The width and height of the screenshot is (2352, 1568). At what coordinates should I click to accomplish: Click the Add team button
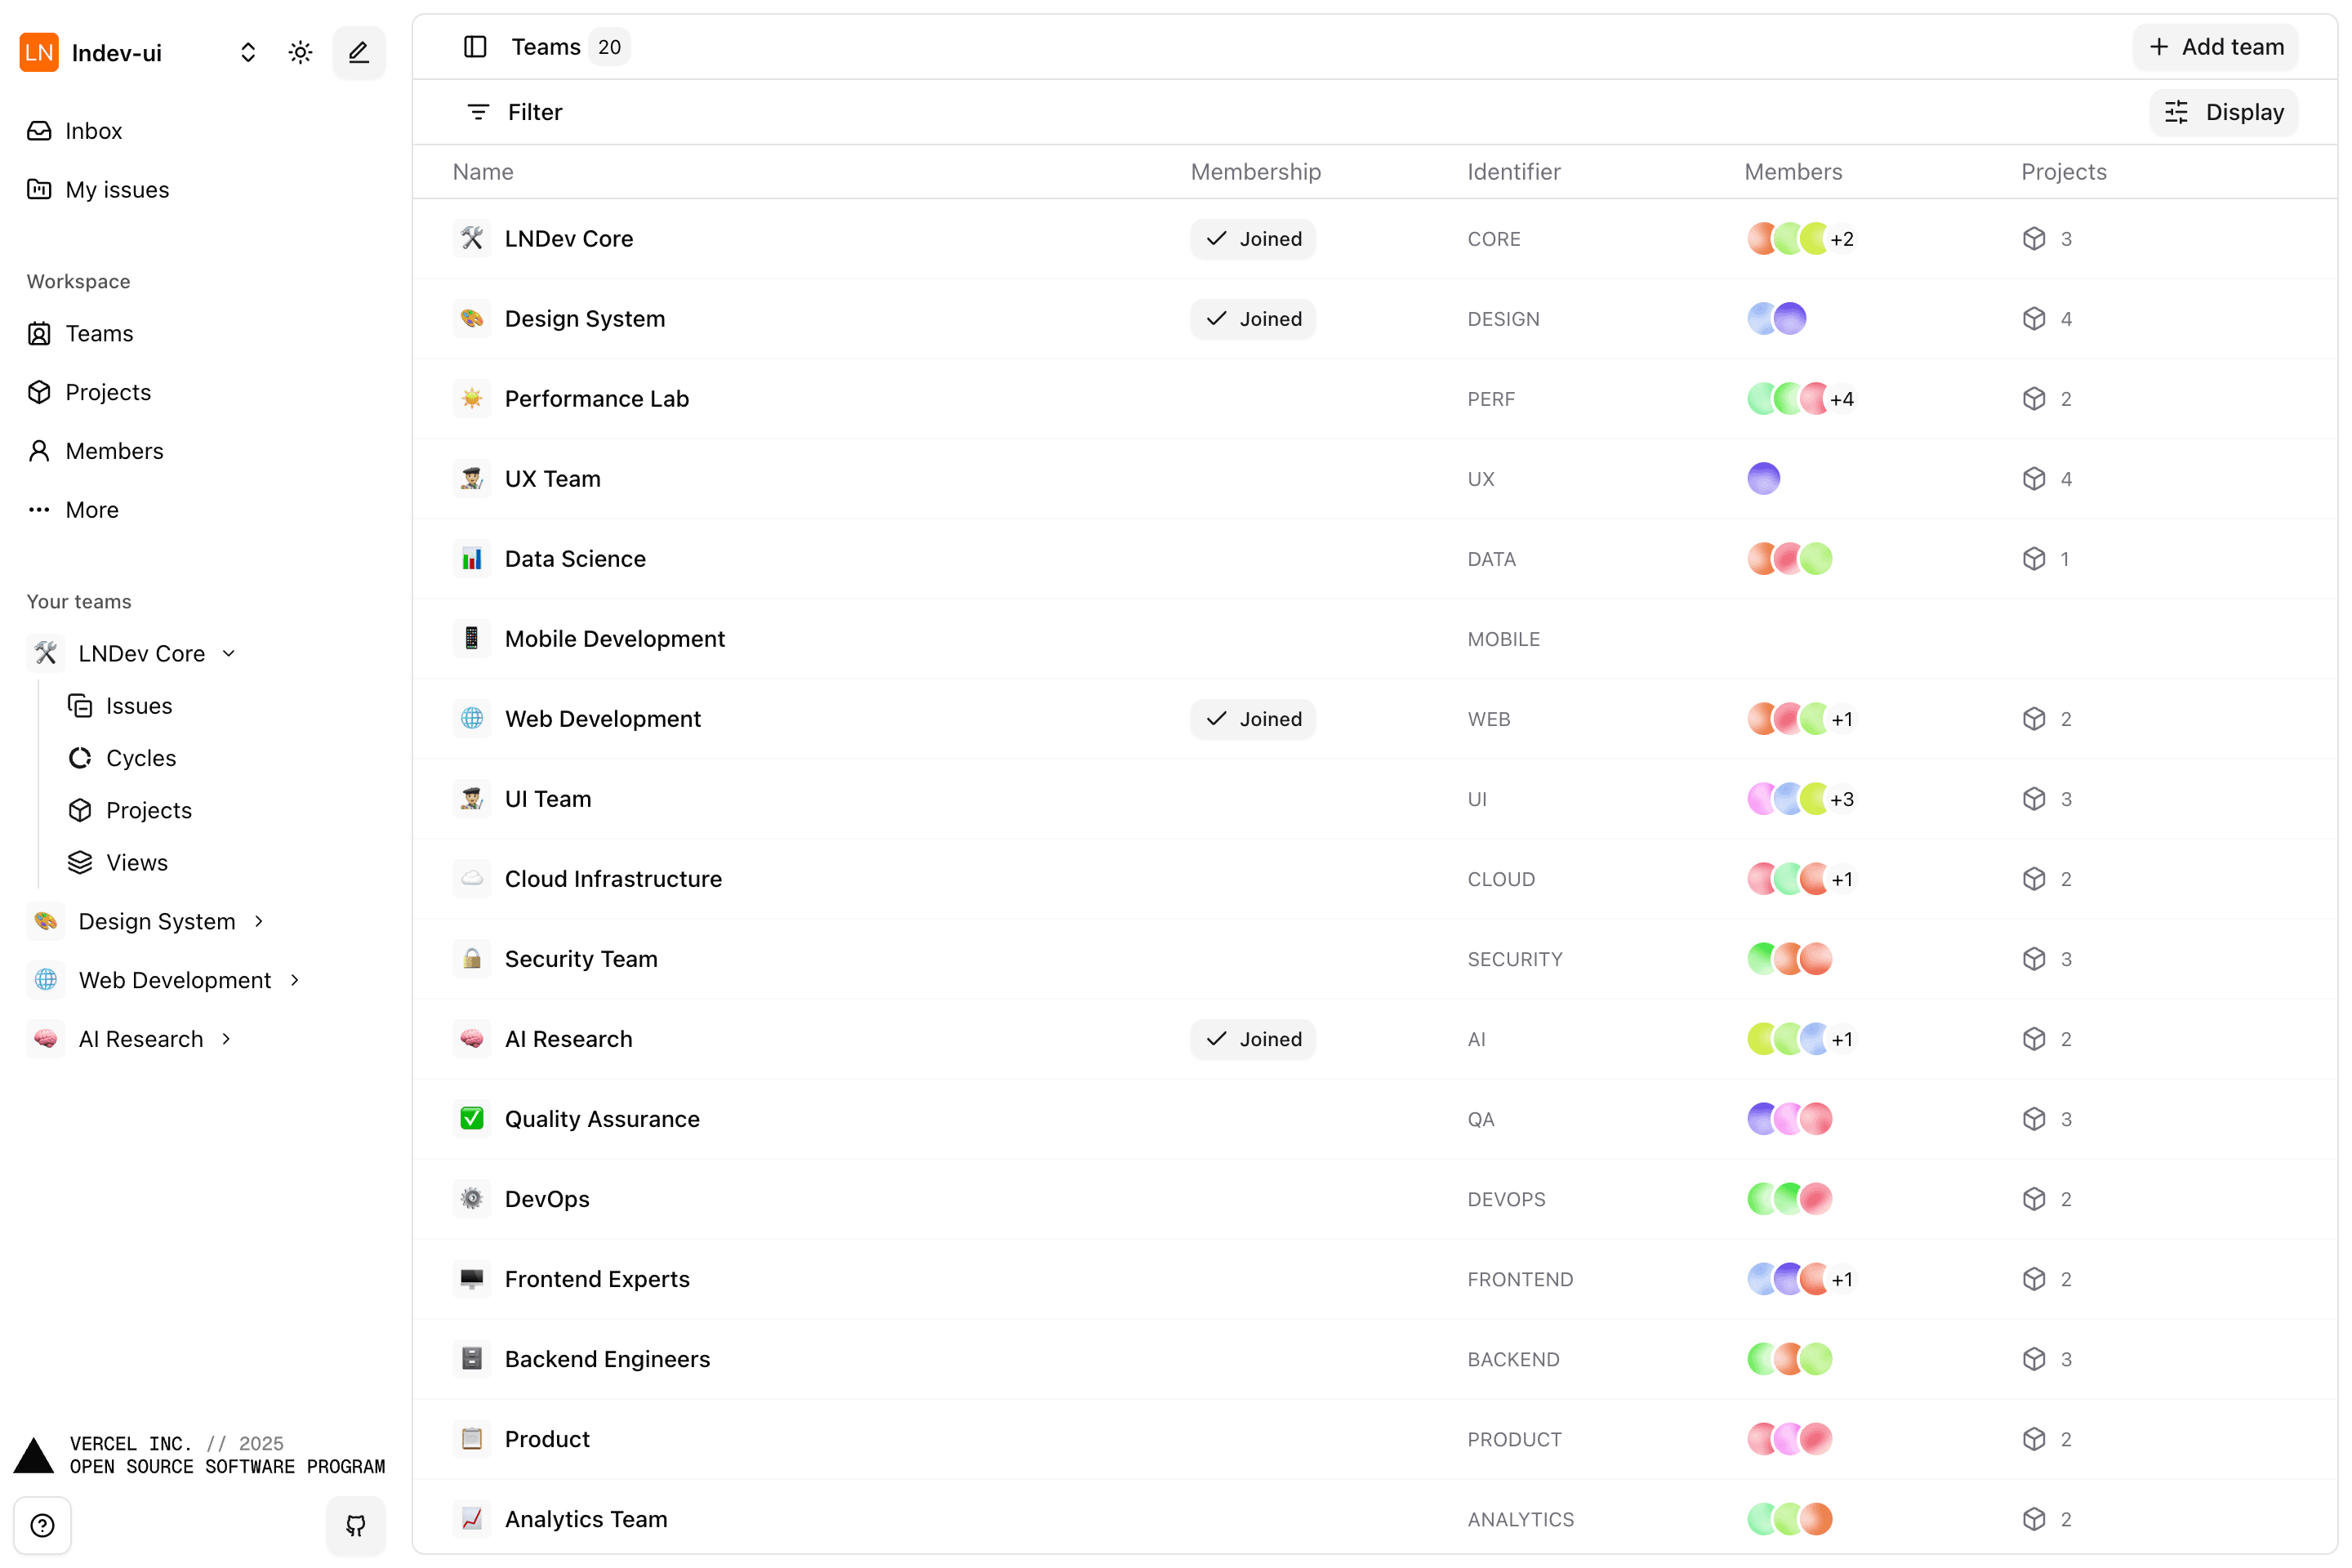pos(2216,47)
